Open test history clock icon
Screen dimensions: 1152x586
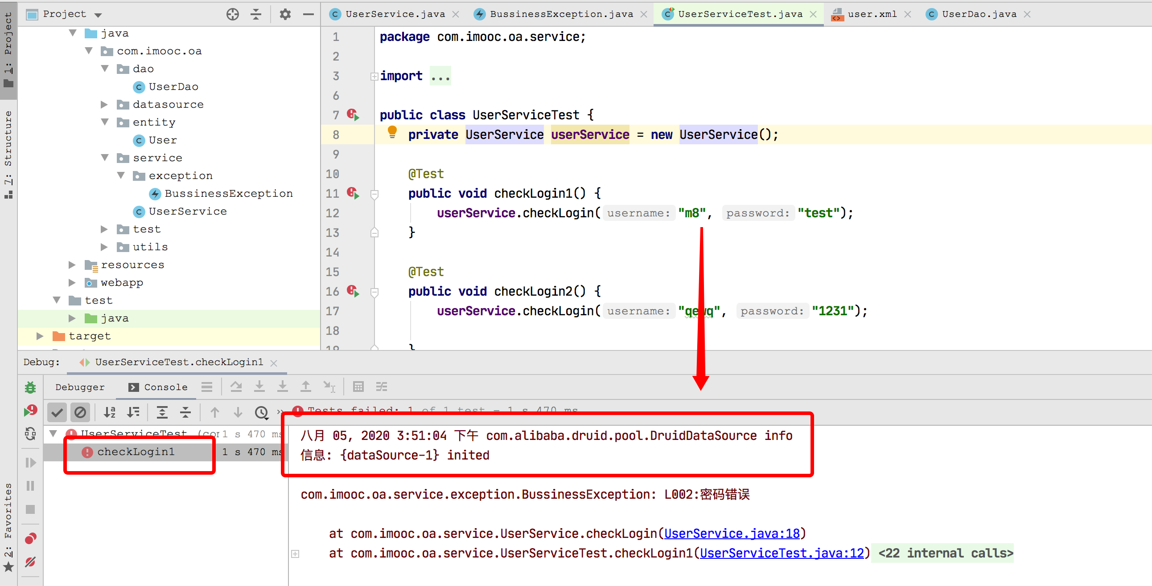coord(262,412)
